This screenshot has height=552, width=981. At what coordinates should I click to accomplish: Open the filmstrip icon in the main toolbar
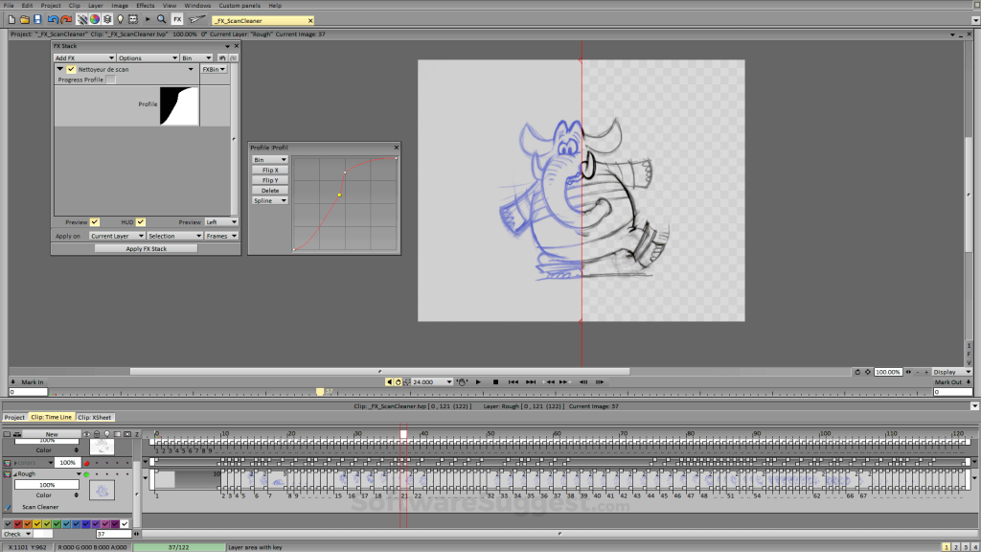click(132, 19)
